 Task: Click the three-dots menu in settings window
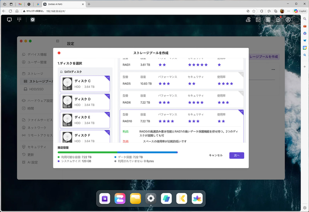273,70
